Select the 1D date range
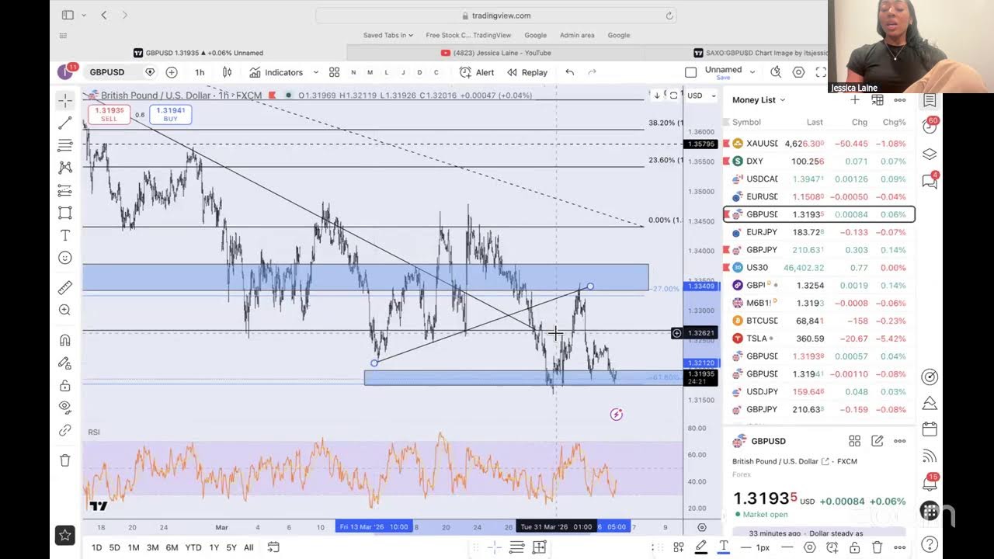 [x=96, y=547]
